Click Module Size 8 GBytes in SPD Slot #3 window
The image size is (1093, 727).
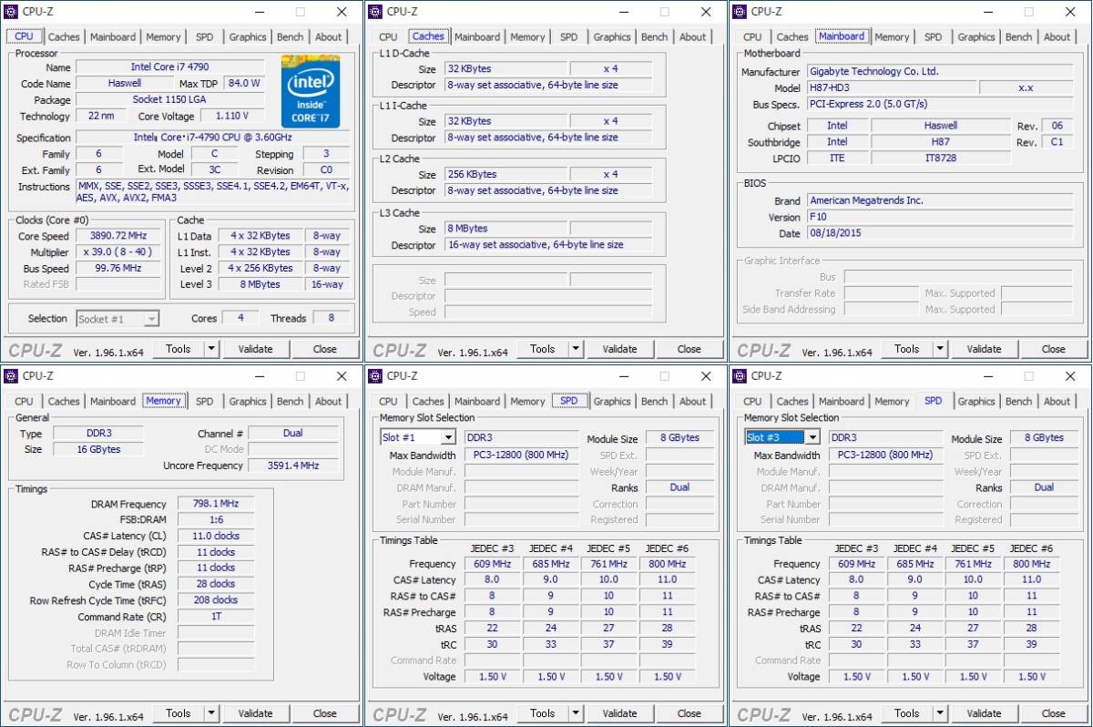click(1044, 438)
